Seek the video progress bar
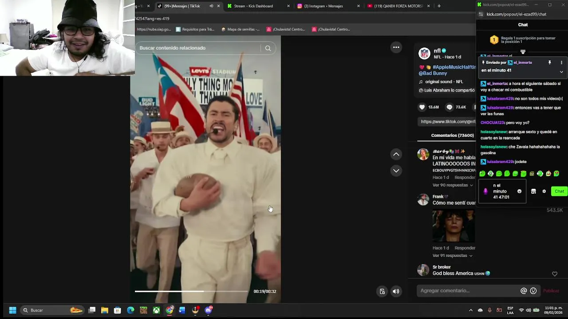This screenshot has width=568, height=319. (x=192, y=291)
